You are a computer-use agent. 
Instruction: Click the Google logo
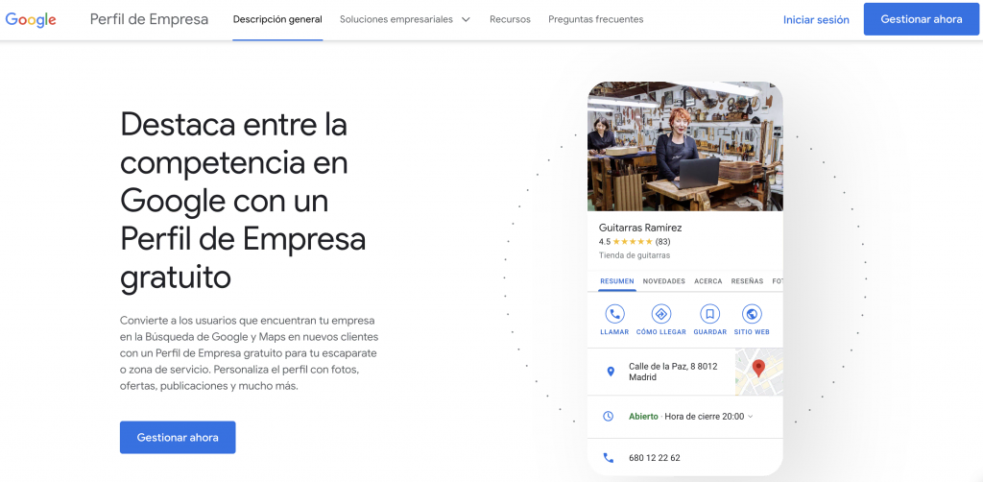pos(31,19)
